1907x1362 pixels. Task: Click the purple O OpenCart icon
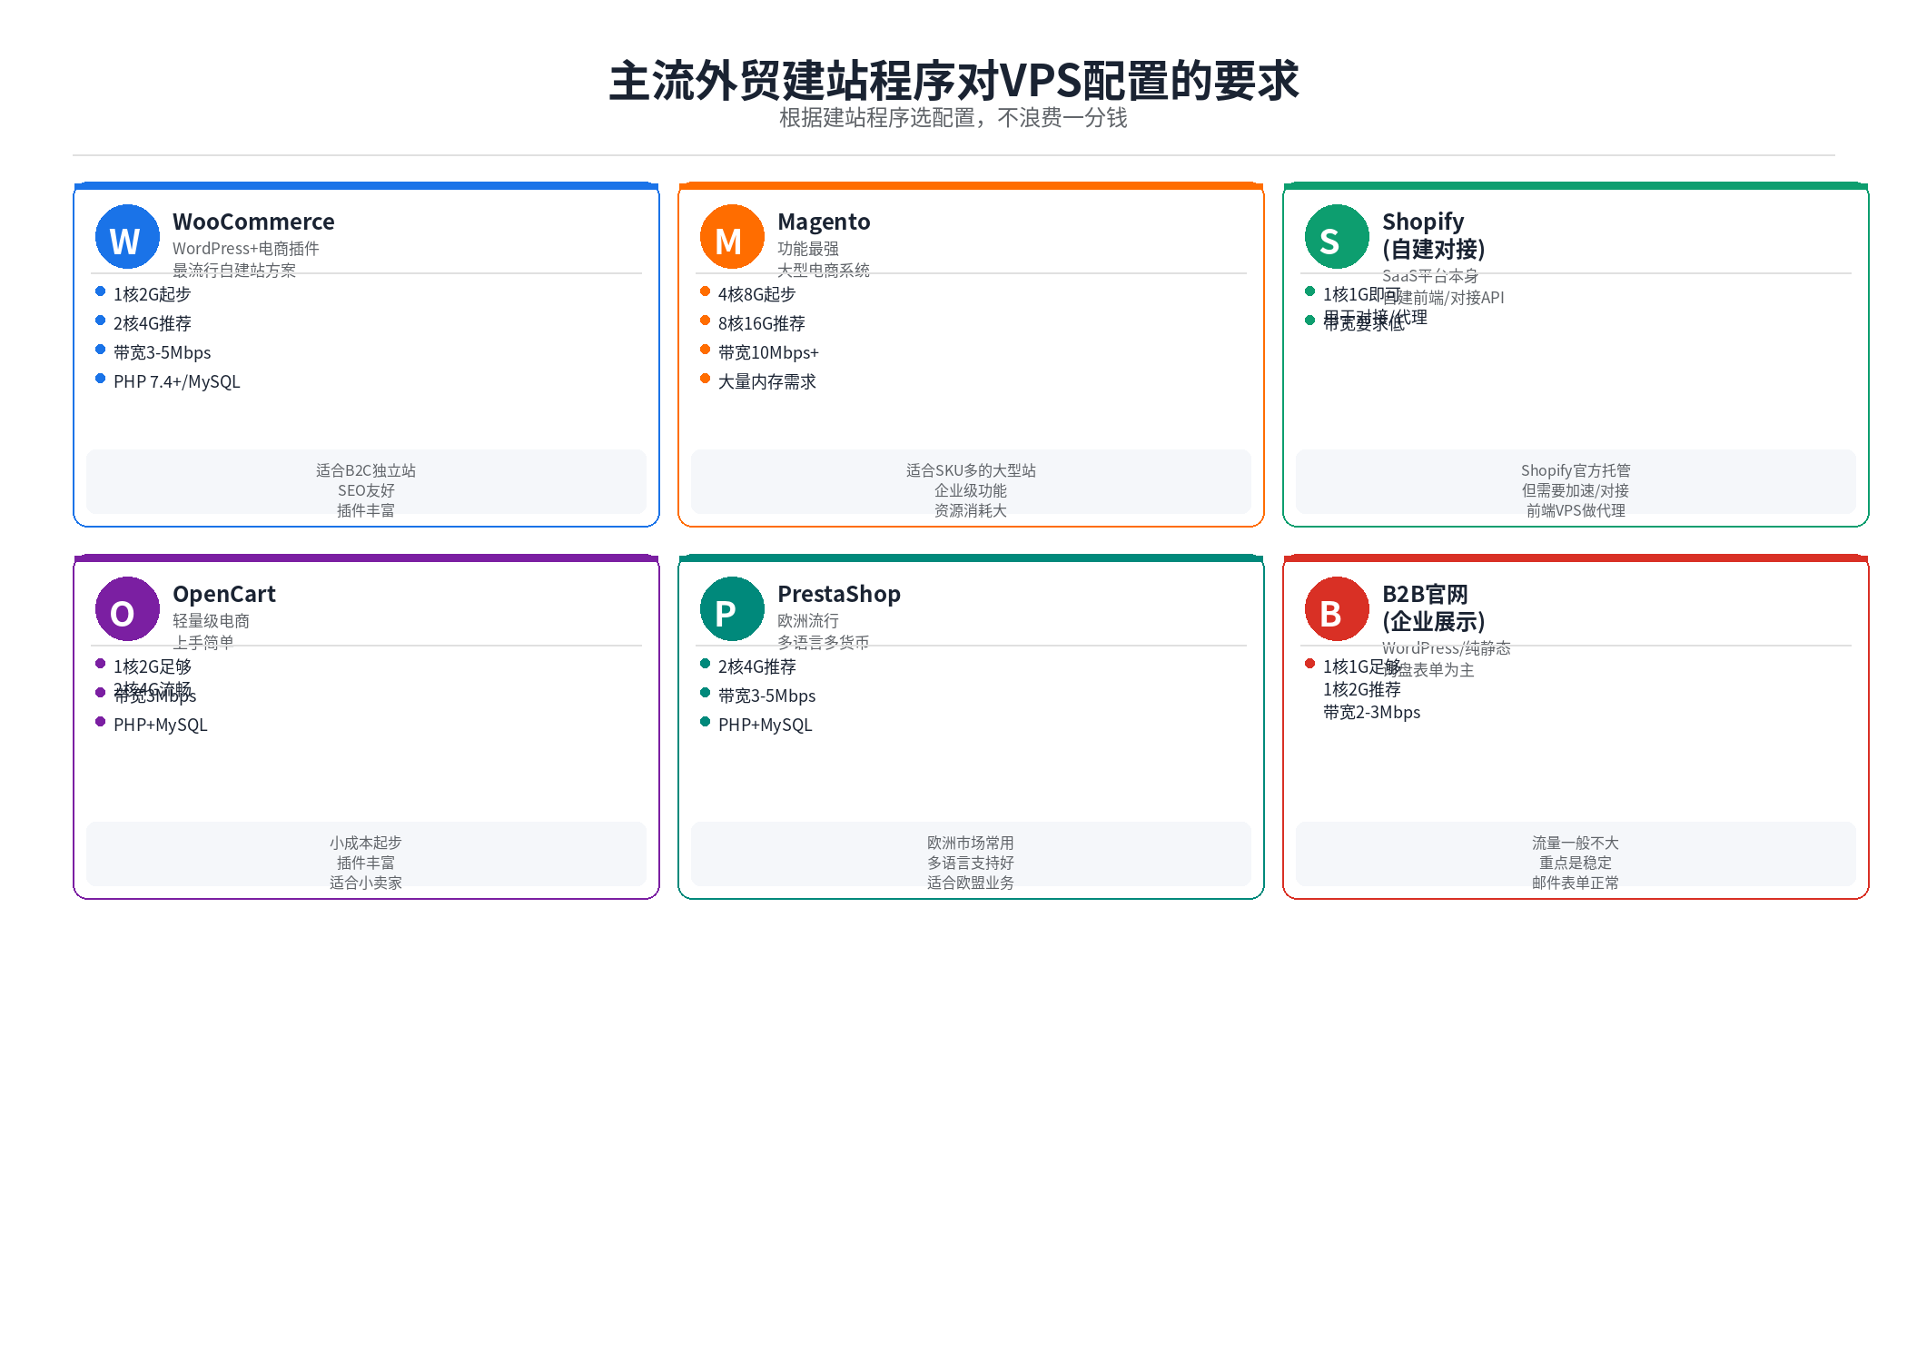coord(127,609)
